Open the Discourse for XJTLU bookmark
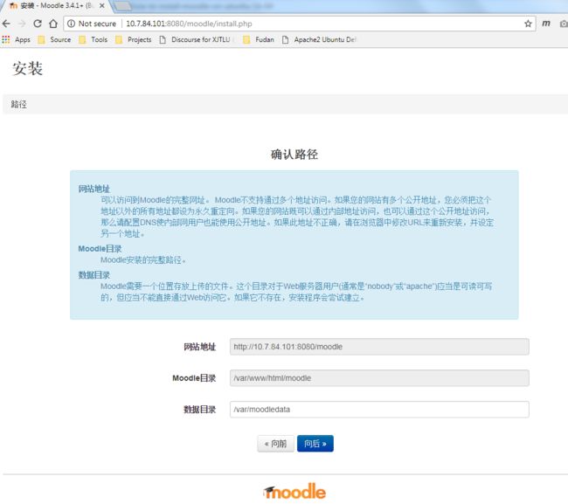The height and width of the screenshot is (504, 568). (x=195, y=39)
